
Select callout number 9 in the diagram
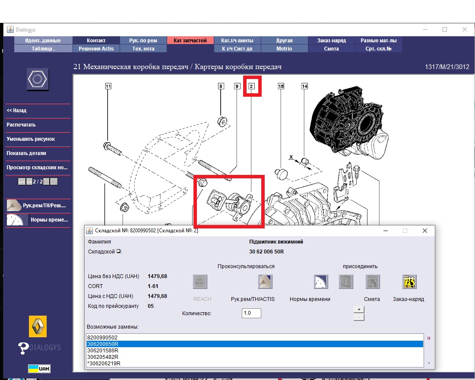click(237, 86)
